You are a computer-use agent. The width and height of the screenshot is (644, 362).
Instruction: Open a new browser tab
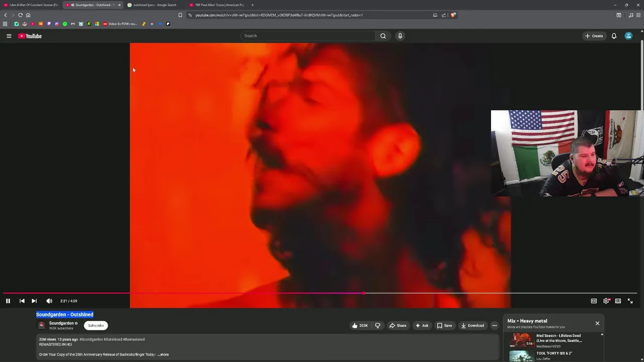coord(253,5)
